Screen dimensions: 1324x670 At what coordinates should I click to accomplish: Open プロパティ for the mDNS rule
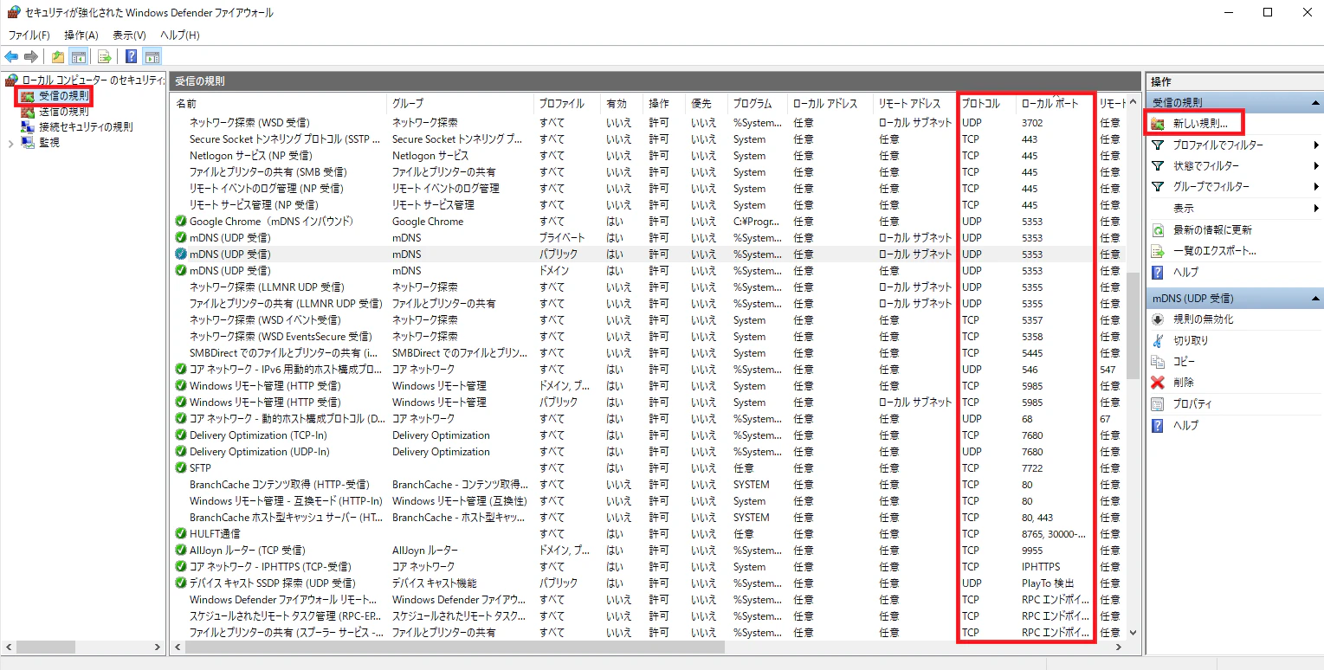coord(1192,404)
